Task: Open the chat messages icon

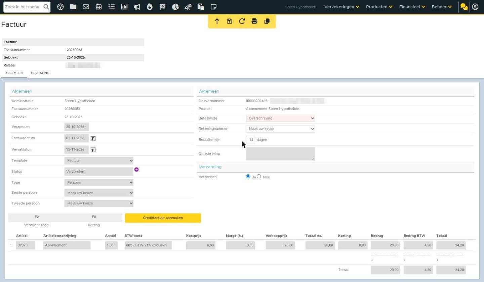Action: (464, 7)
